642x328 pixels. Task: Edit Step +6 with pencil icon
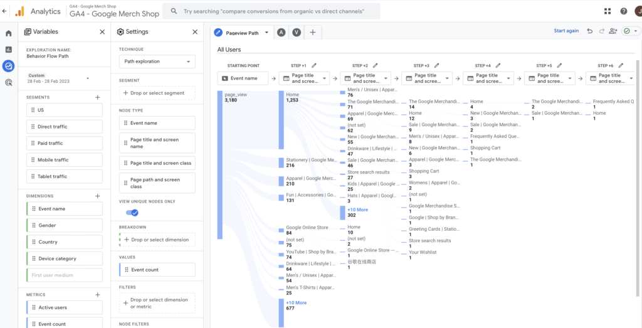(621, 65)
